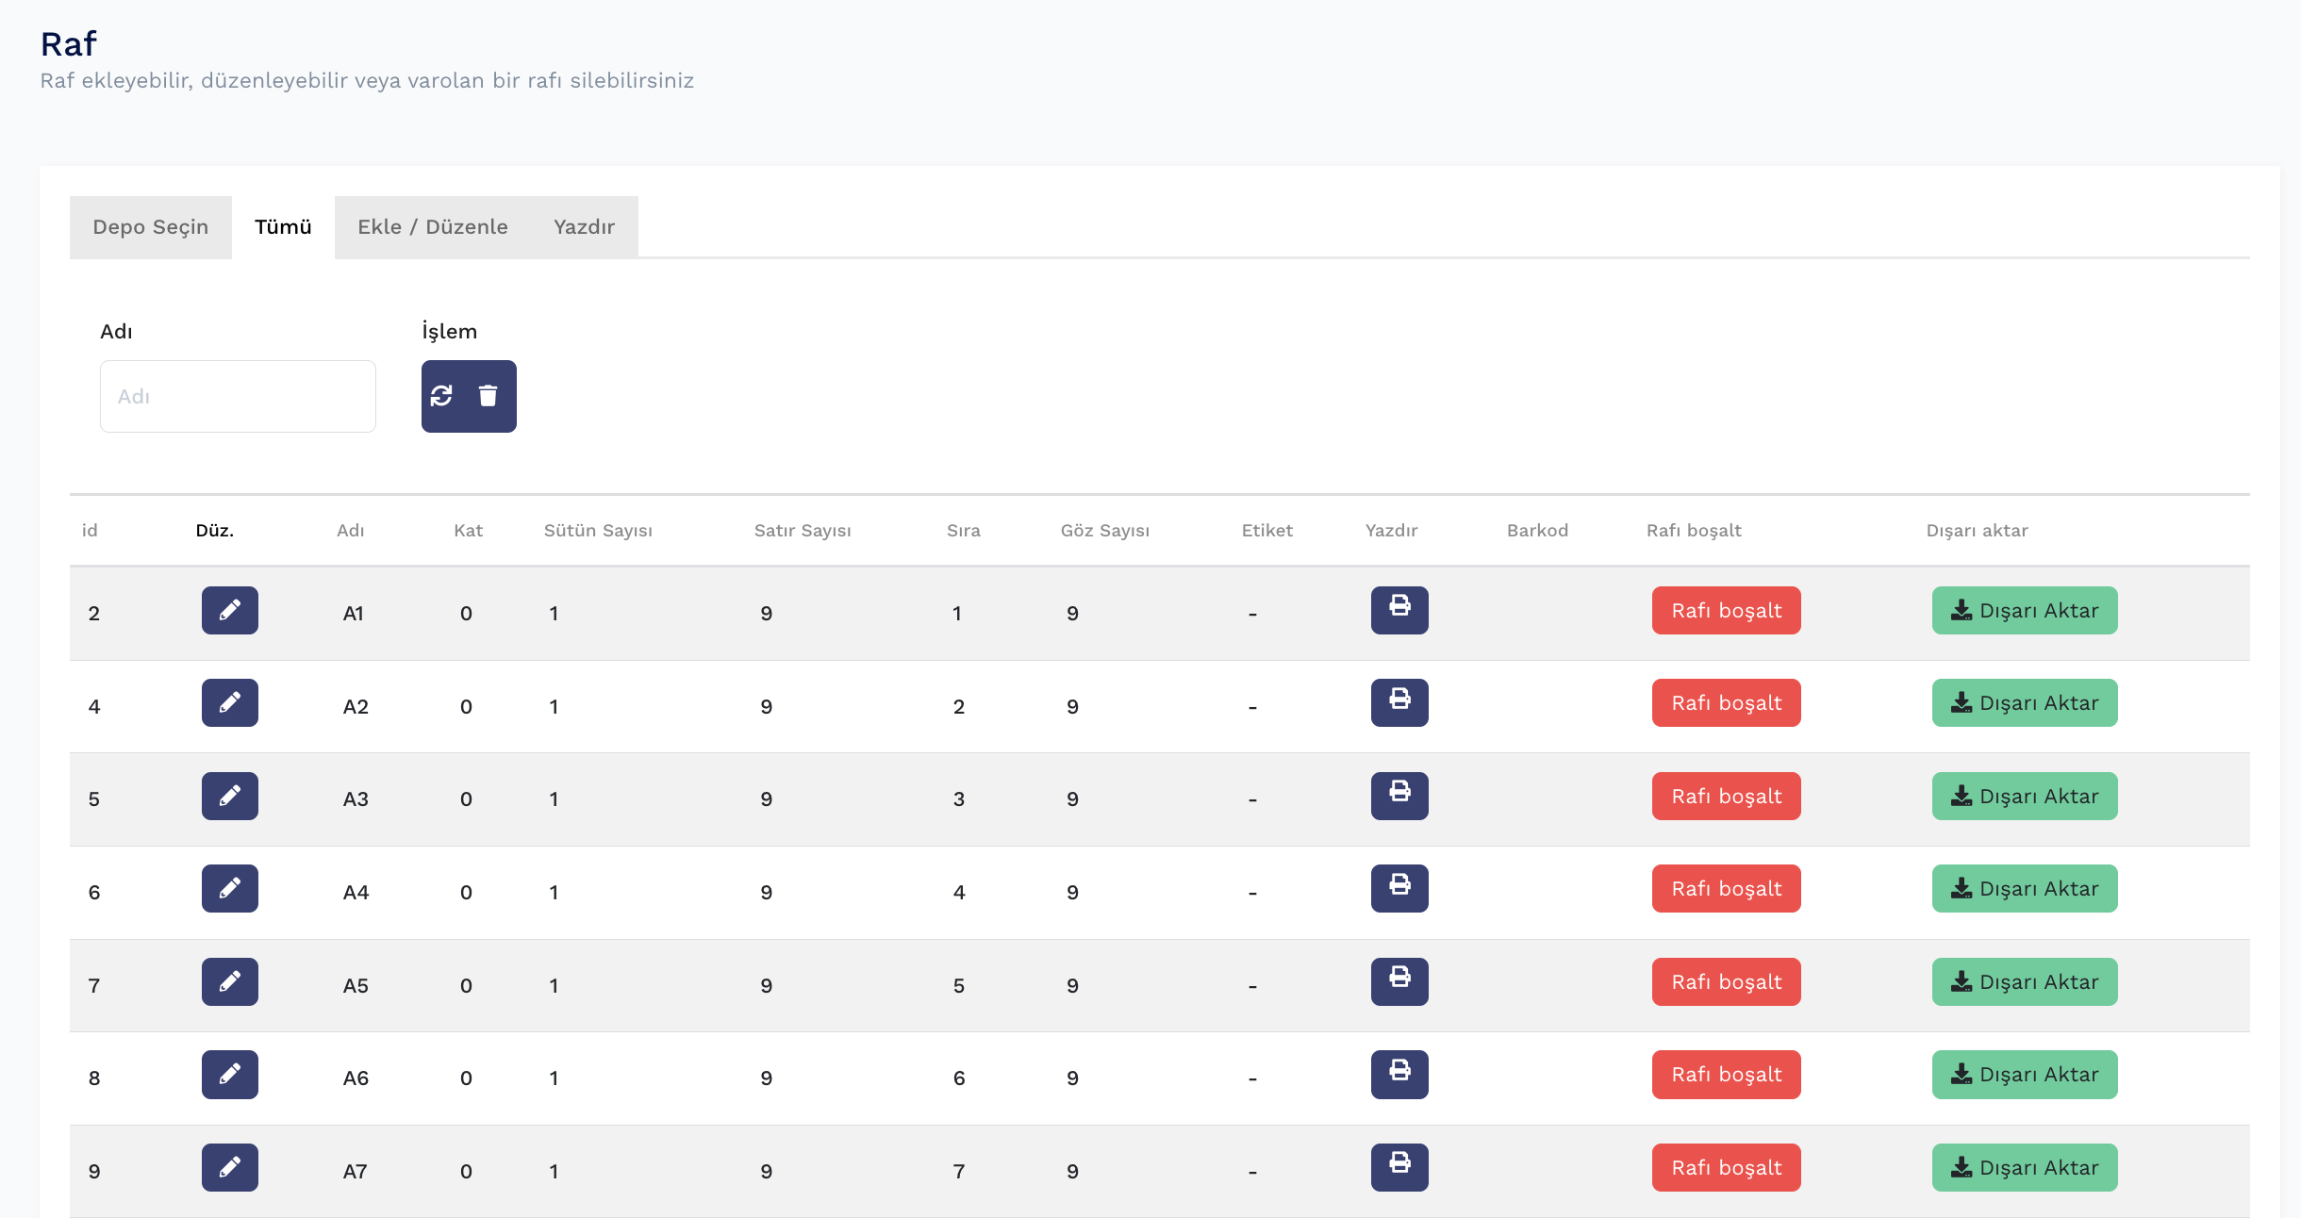Click Rafı boşalt for shelf A6
Image resolution: width=2301 pixels, height=1218 pixels.
coord(1727,1075)
